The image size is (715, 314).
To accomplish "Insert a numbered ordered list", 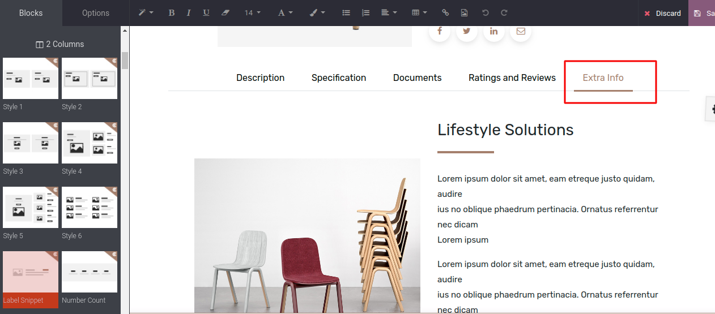I will [365, 13].
